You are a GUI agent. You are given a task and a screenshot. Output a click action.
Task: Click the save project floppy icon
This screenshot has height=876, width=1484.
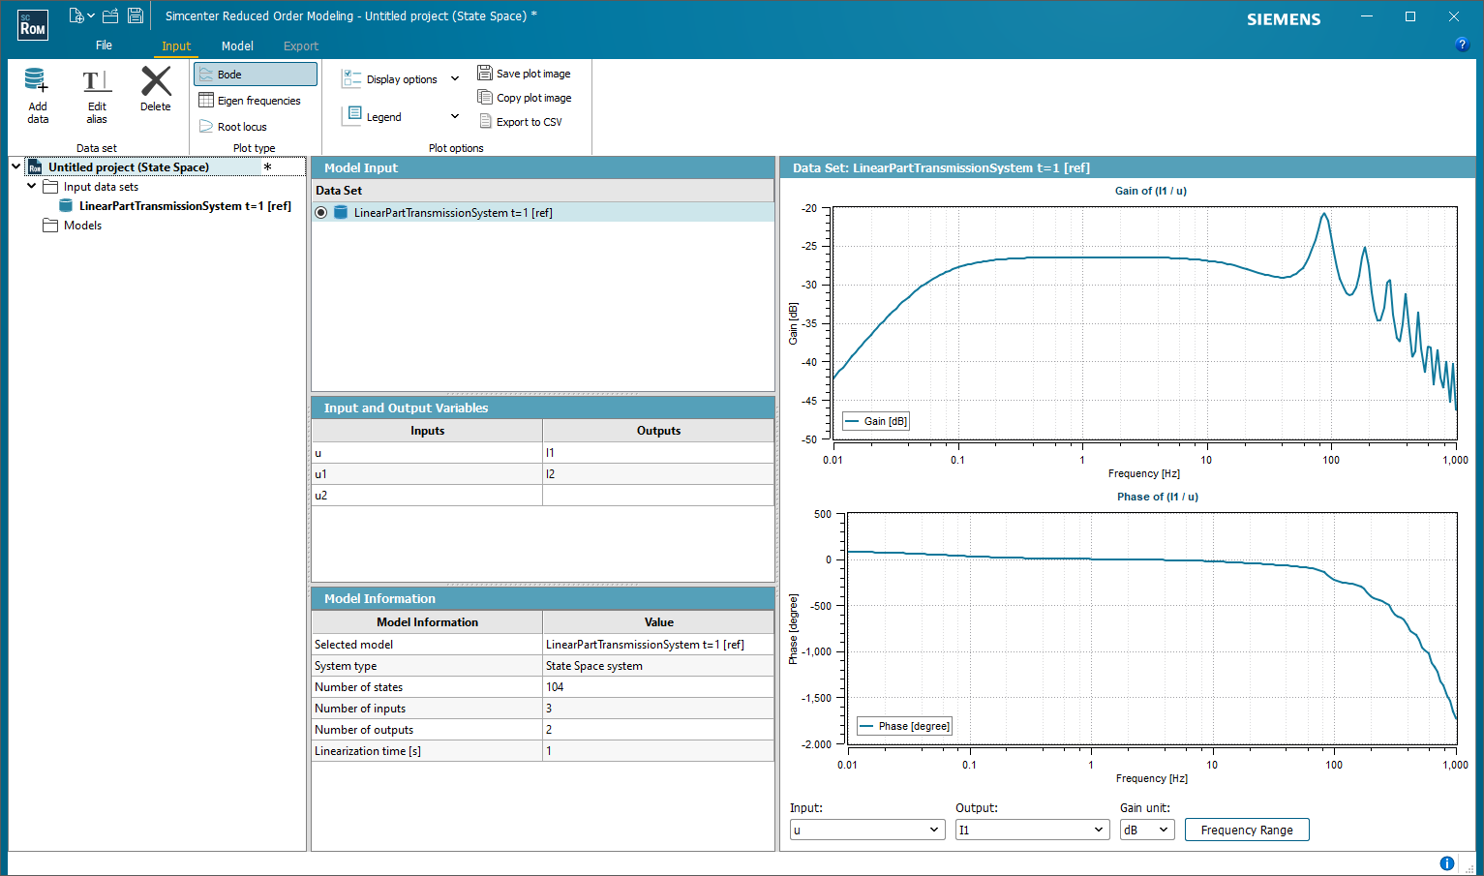click(136, 15)
